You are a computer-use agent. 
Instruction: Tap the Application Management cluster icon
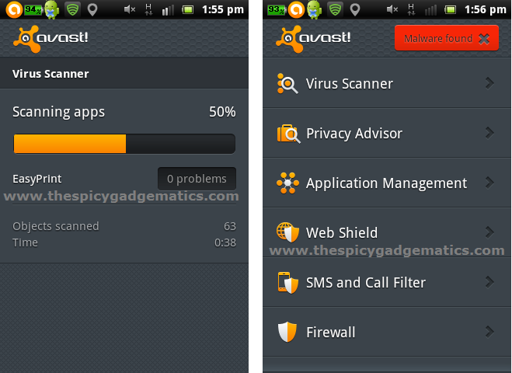click(x=287, y=183)
